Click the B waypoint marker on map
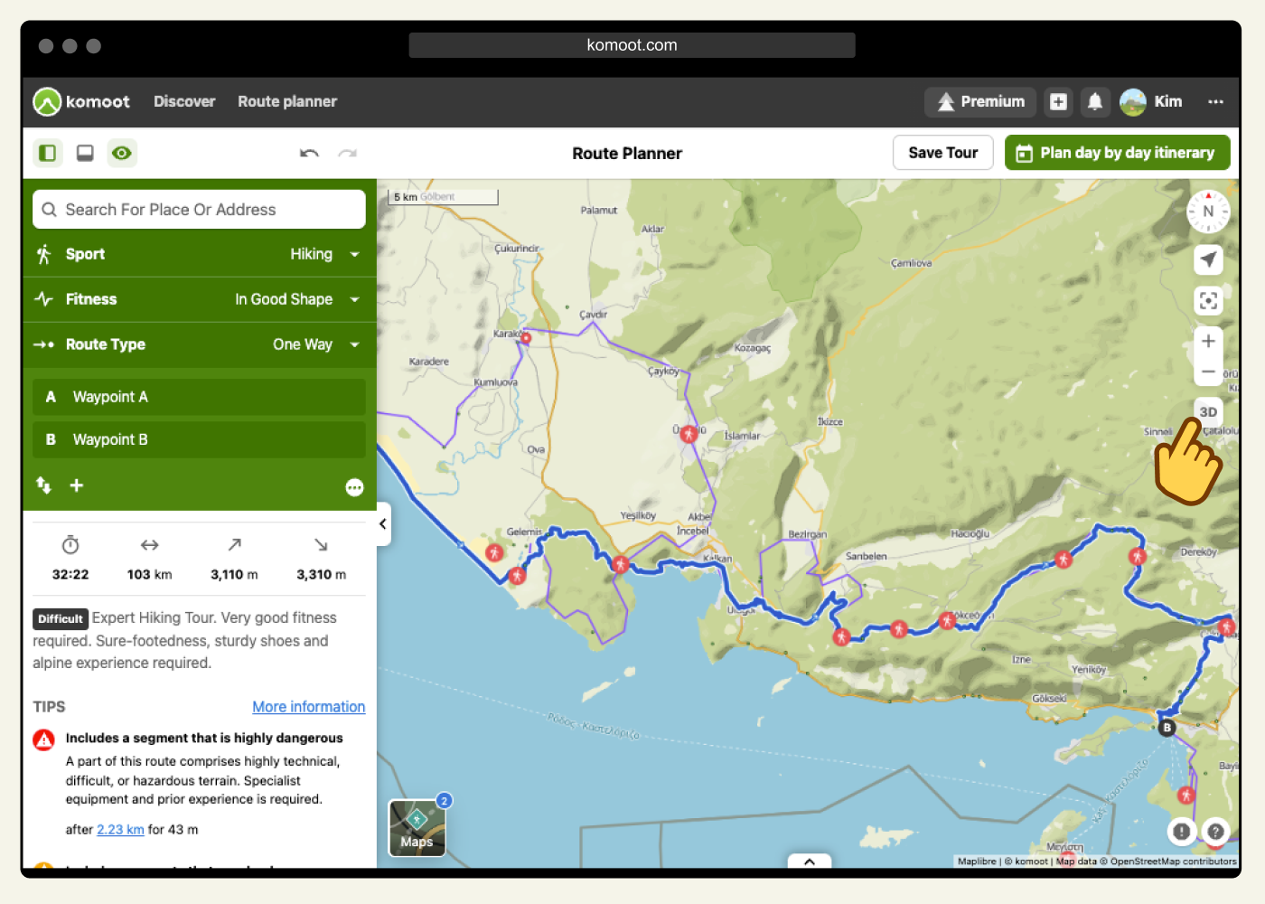1265x904 pixels. 1167,727
